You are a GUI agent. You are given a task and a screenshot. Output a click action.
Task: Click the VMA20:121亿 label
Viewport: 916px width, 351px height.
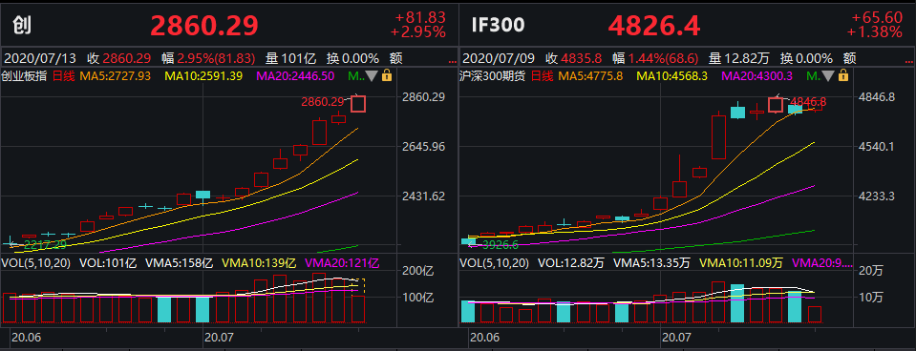[342, 263]
